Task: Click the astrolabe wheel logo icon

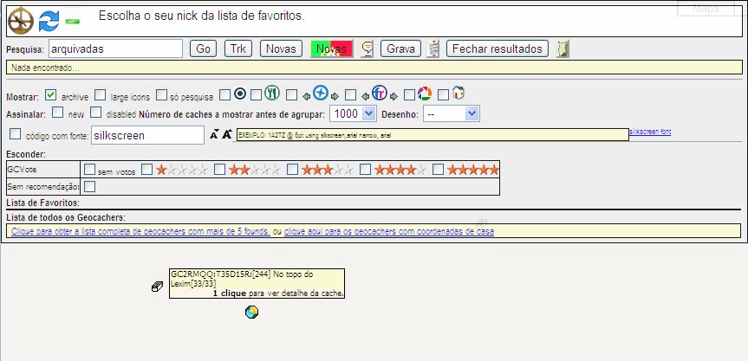Action: click(21, 21)
